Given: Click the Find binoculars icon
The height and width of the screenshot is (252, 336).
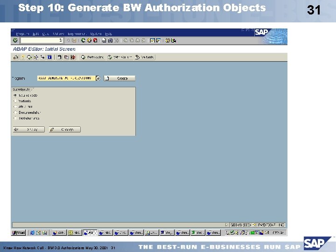Looking at the screenshot, I should coord(110,40).
